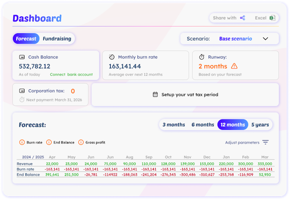Click the share network icon

[x=242, y=18]
